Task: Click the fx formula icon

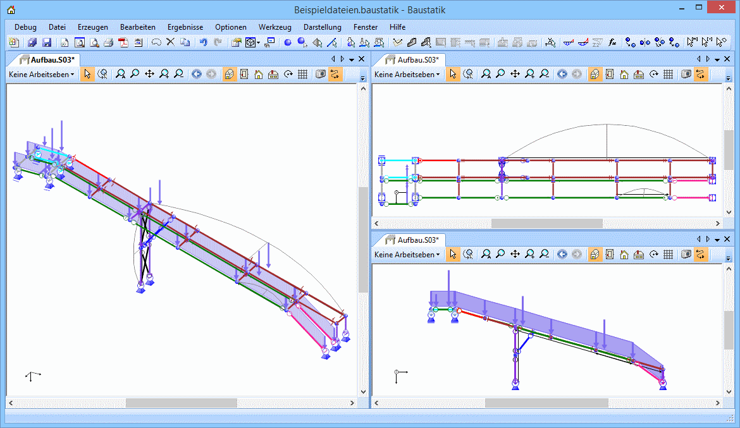Action: click(612, 43)
